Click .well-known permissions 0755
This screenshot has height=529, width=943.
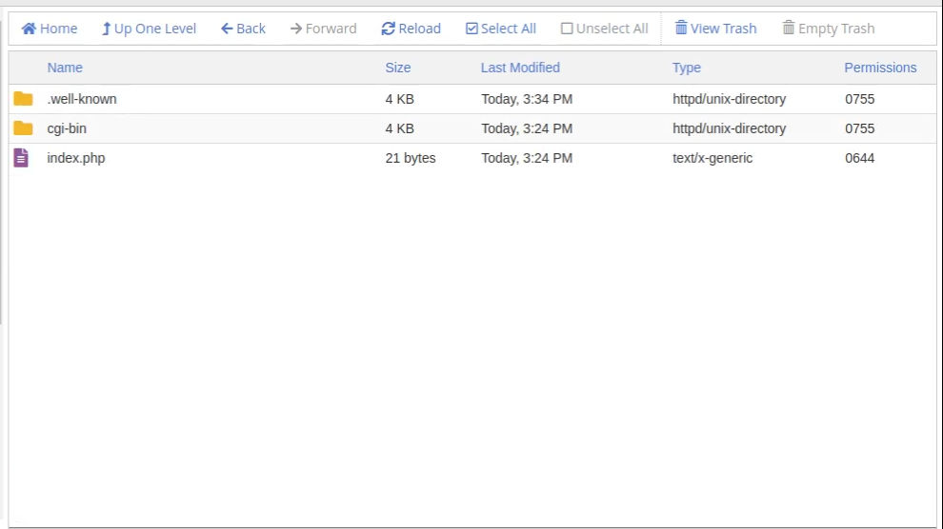[x=859, y=99]
